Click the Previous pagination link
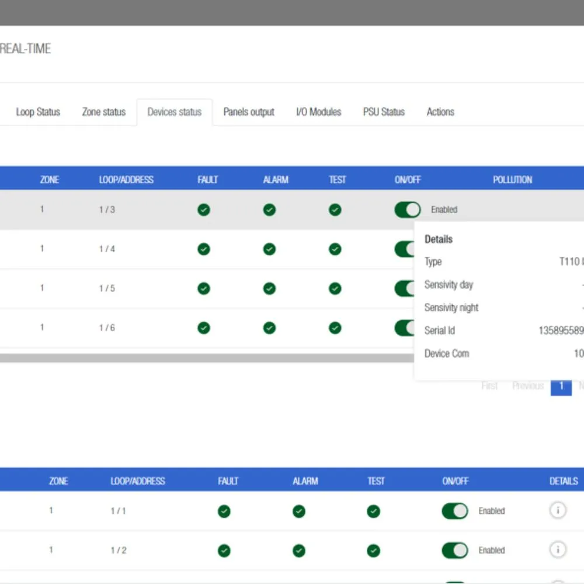This screenshot has height=584, width=584. pos(528,386)
